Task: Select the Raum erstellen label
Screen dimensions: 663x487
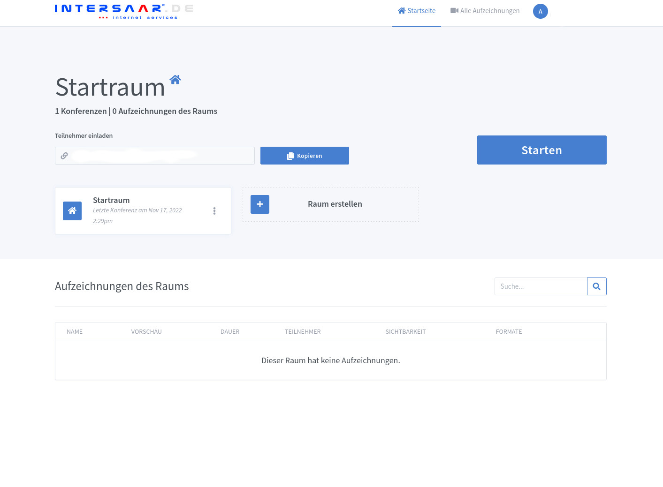Action: tap(335, 204)
